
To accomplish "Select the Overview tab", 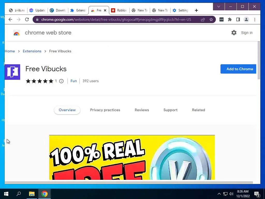I will 67,110.
